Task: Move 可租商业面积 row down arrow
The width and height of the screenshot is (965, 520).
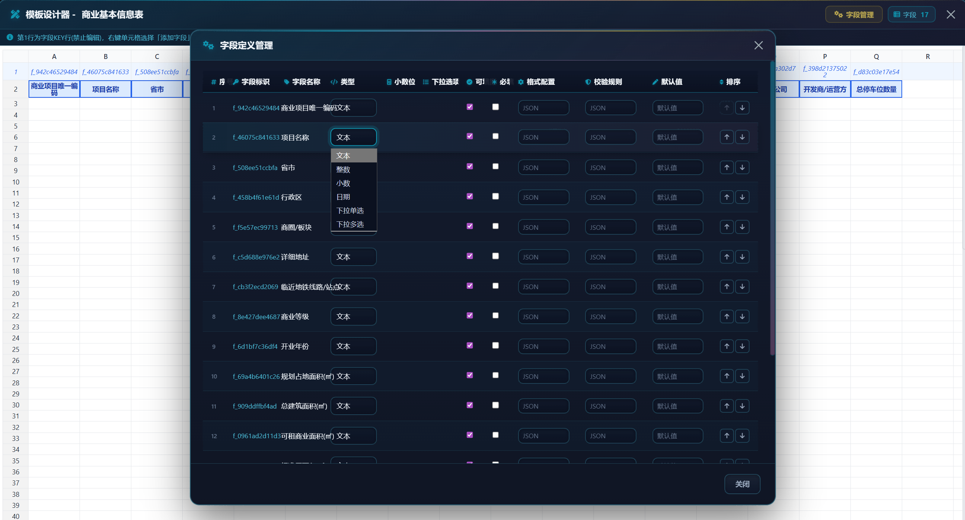Action: [742, 436]
